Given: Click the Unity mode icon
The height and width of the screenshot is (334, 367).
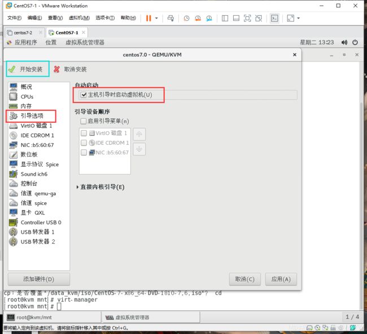Looking at the screenshot, I should pyautogui.click(x=259, y=18).
